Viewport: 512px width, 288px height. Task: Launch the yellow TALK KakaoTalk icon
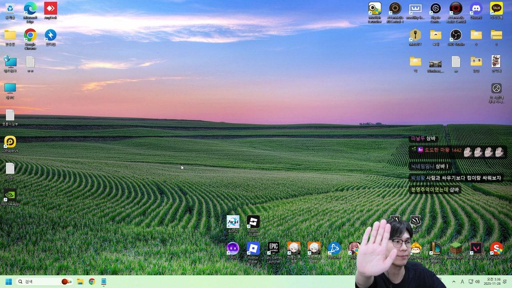tap(496, 11)
